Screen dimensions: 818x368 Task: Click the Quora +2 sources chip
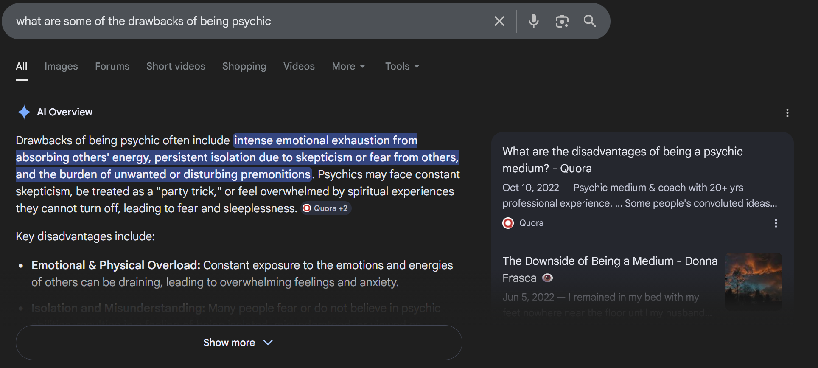point(326,208)
